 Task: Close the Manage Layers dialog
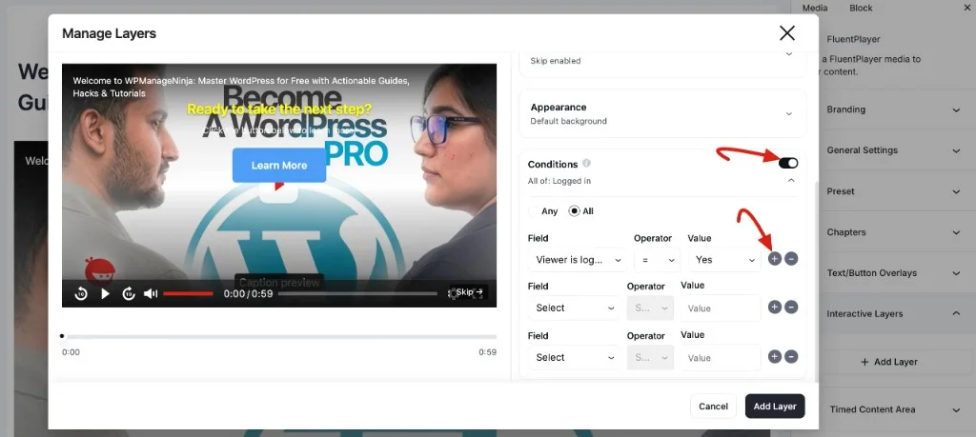point(786,33)
